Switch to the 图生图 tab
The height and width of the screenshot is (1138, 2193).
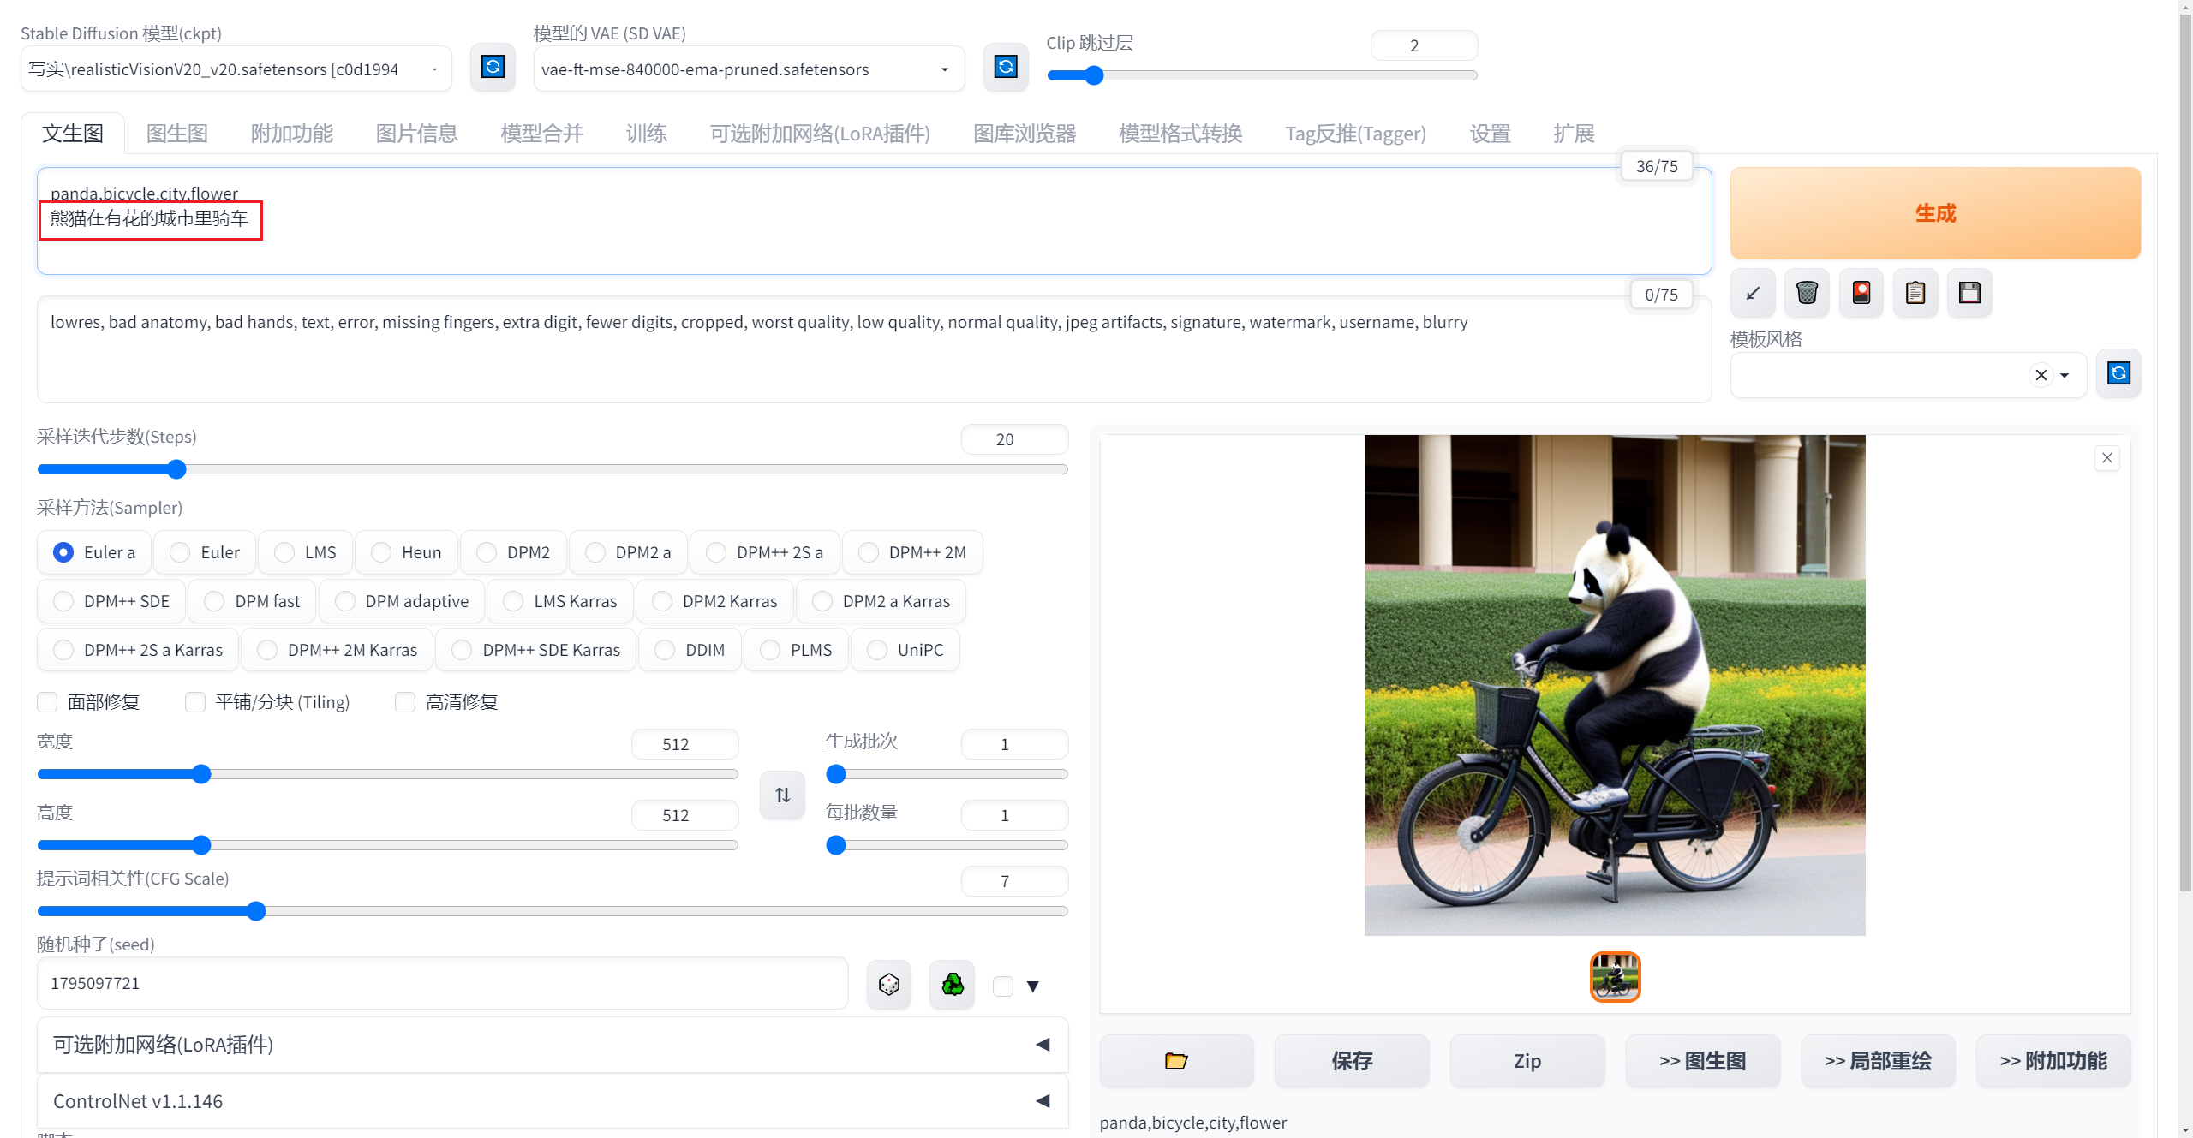[176, 134]
